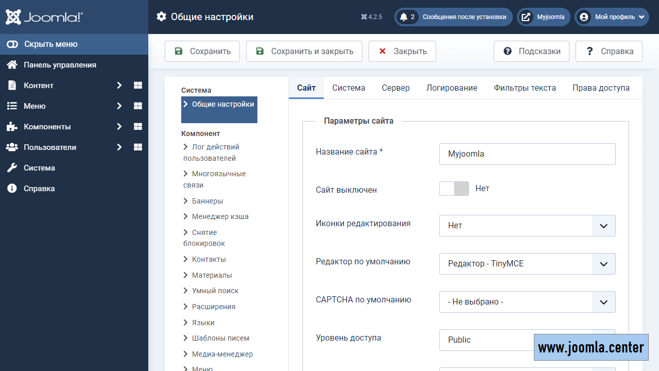The image size is (659, 371).
Task: Switch to the Фильтры текста tab
Action: (525, 88)
